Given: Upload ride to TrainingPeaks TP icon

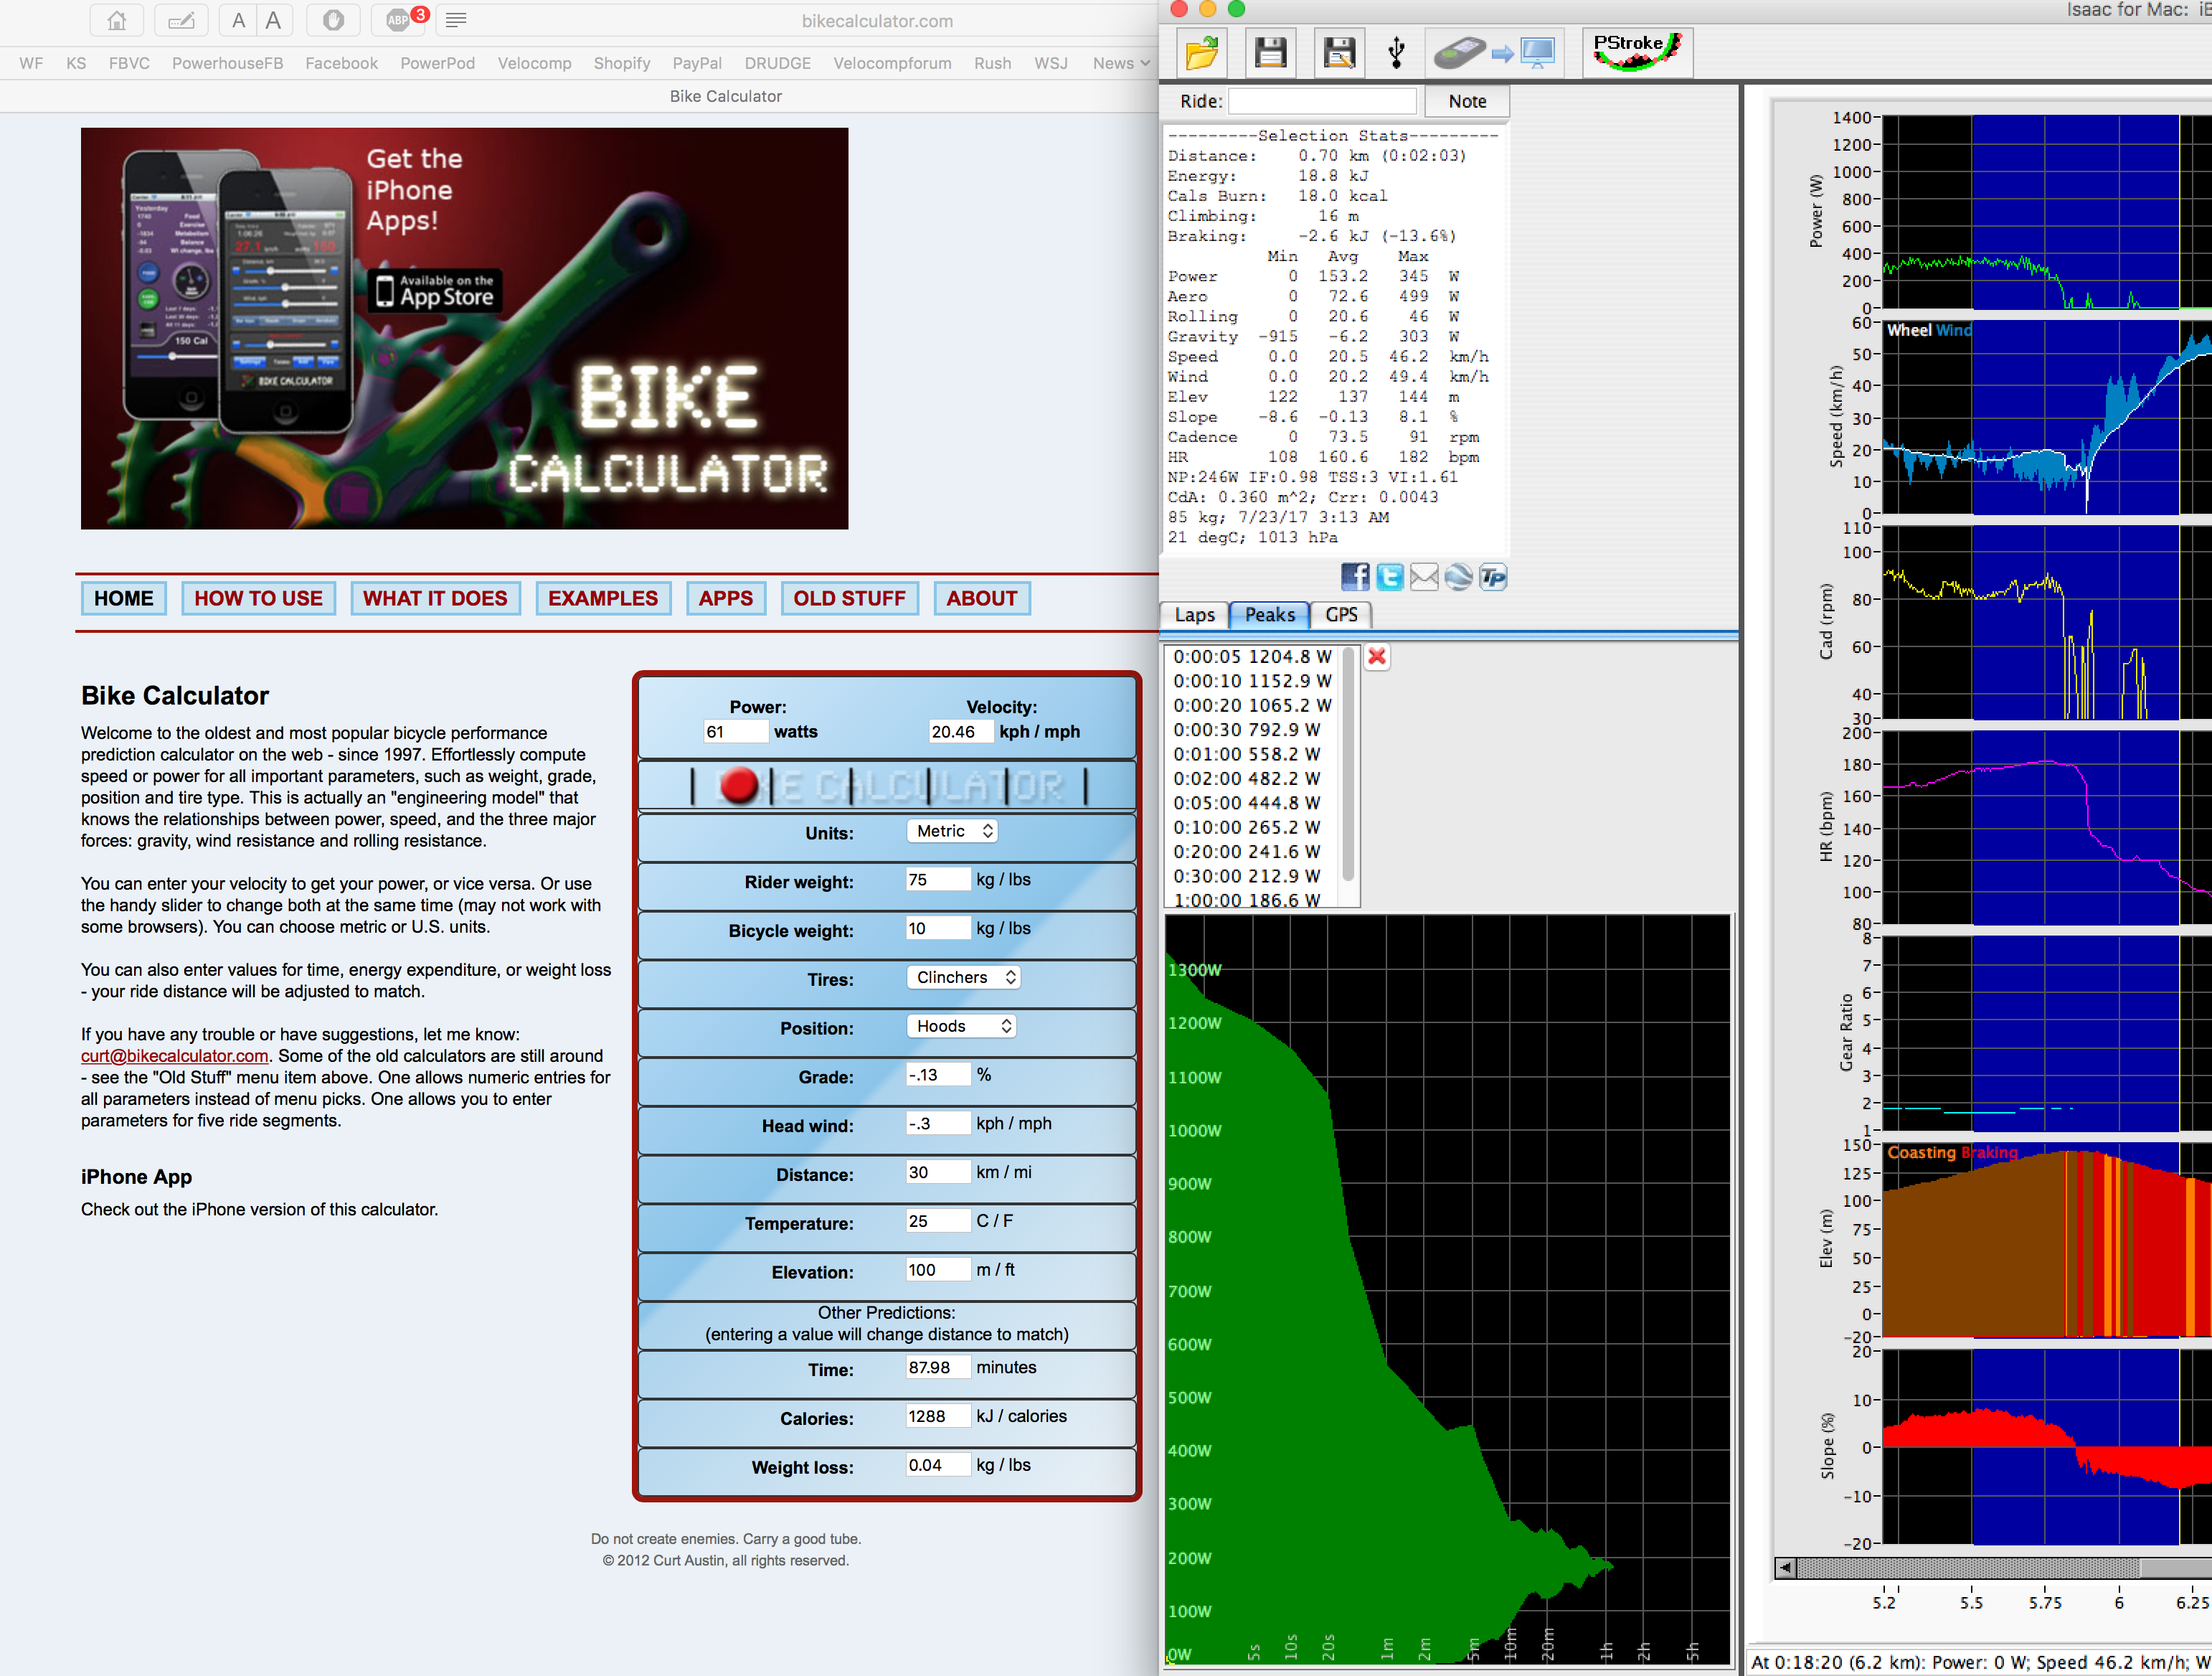Looking at the screenshot, I should (1493, 576).
